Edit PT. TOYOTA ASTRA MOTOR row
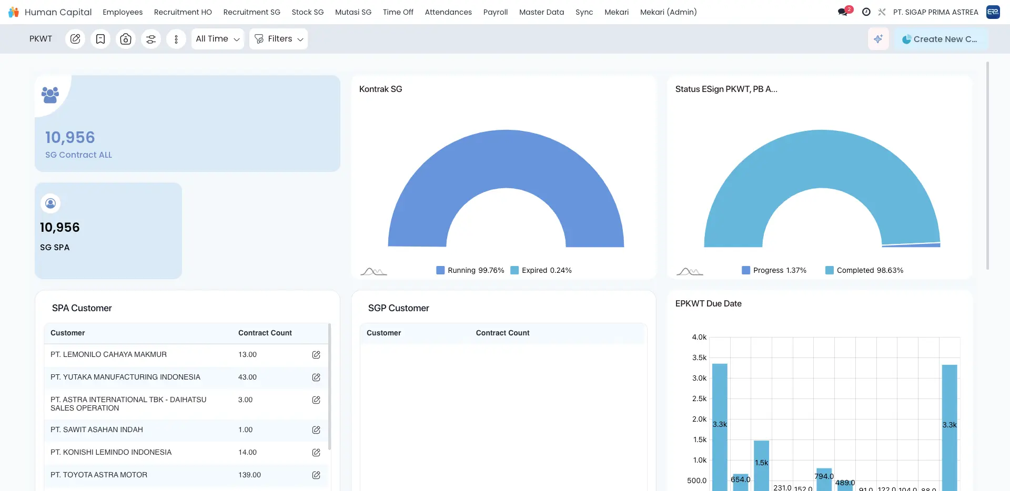The width and height of the screenshot is (1010, 491). 316,475
